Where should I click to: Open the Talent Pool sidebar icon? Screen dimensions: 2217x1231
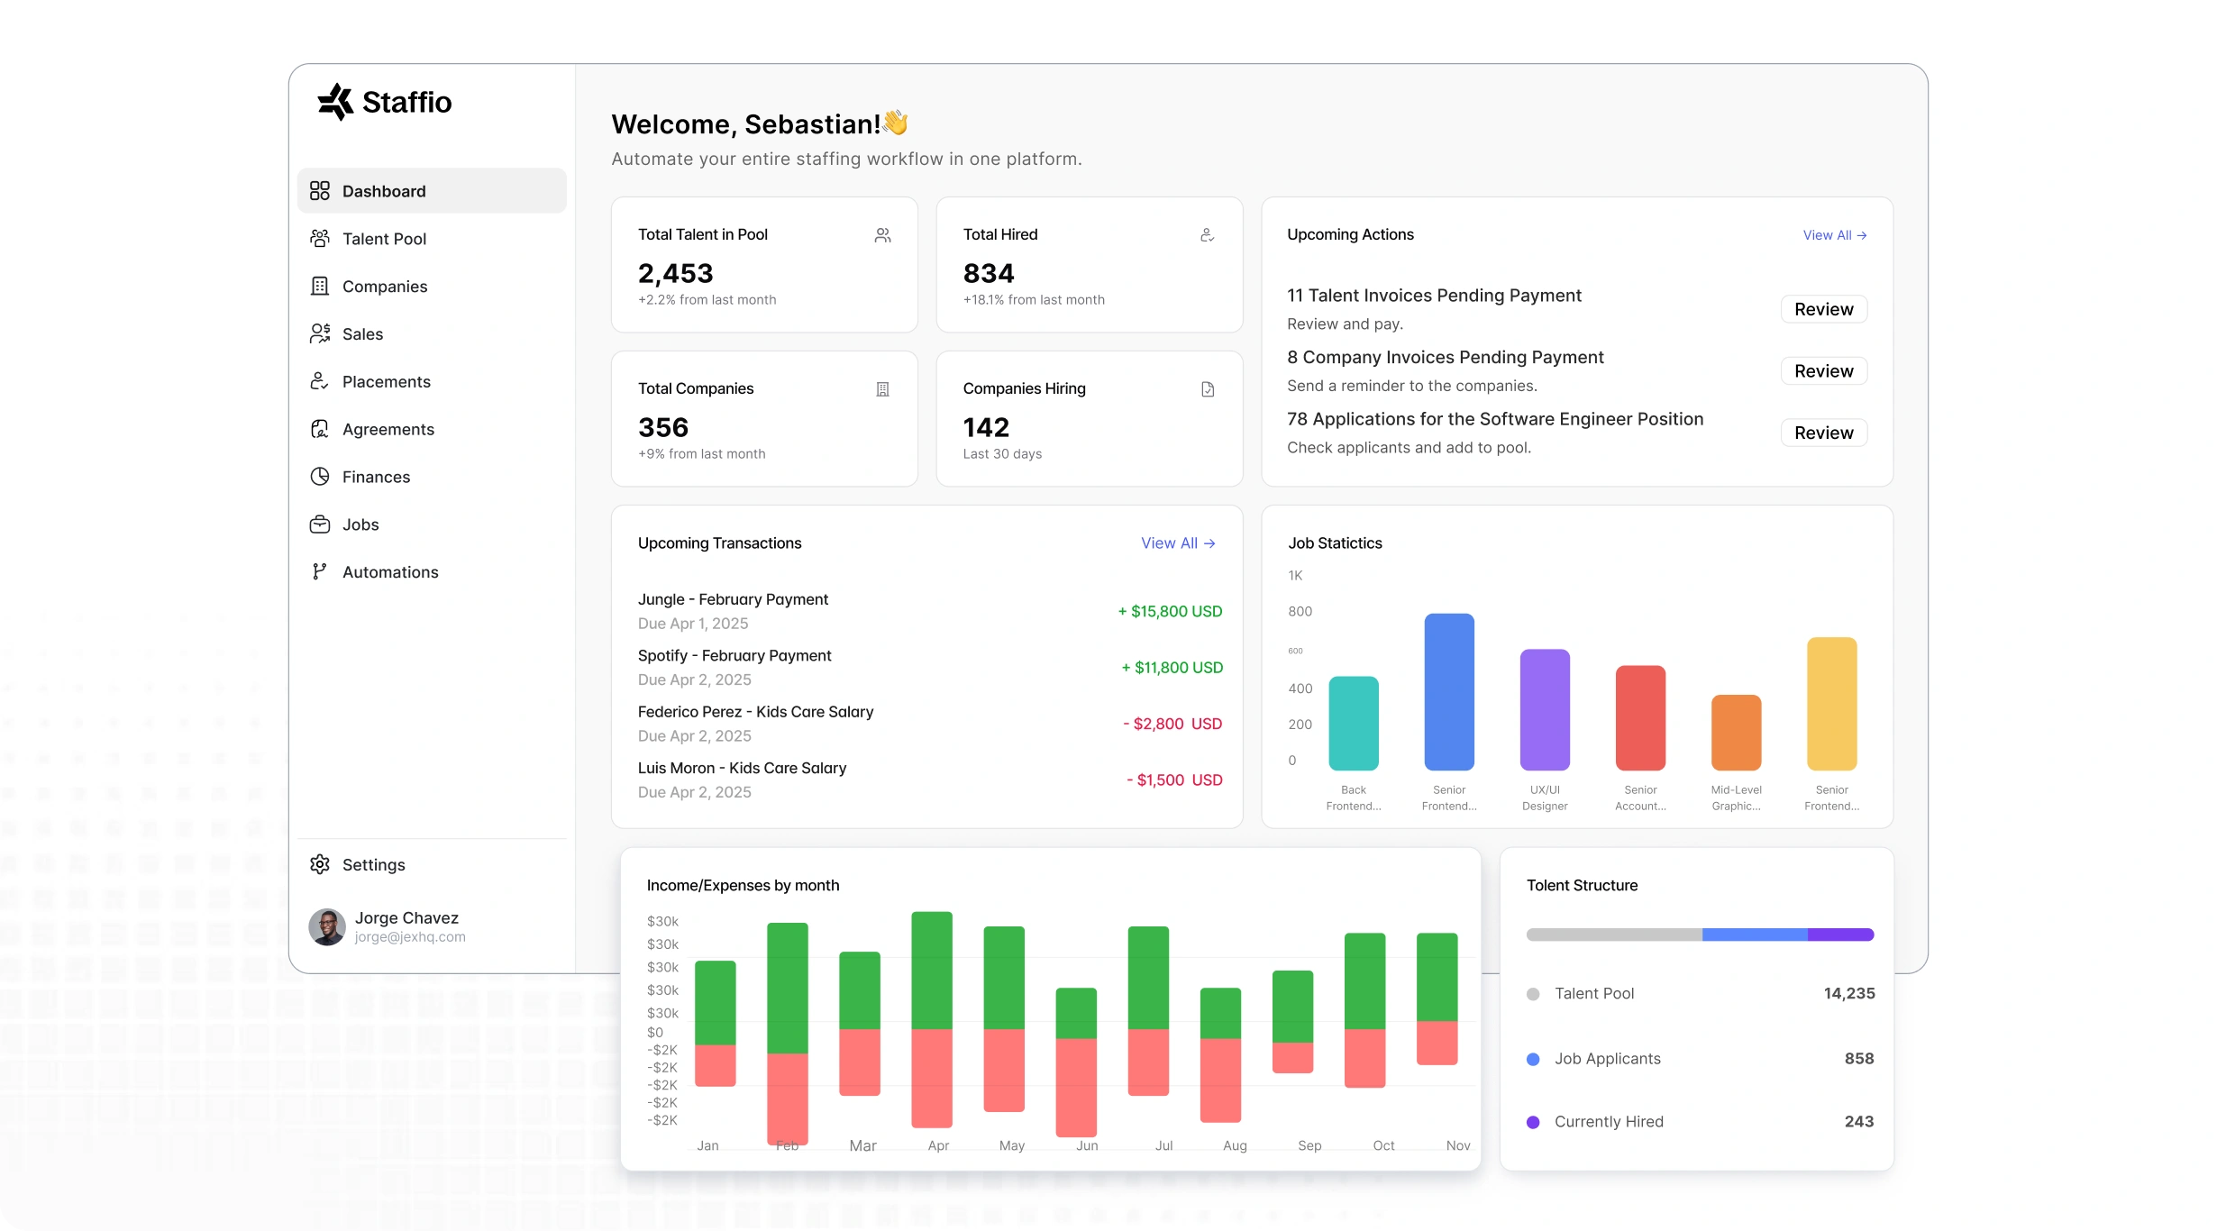pos(320,239)
